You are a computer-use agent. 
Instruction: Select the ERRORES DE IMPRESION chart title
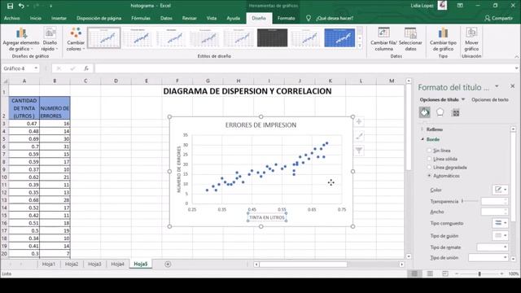(x=260, y=125)
